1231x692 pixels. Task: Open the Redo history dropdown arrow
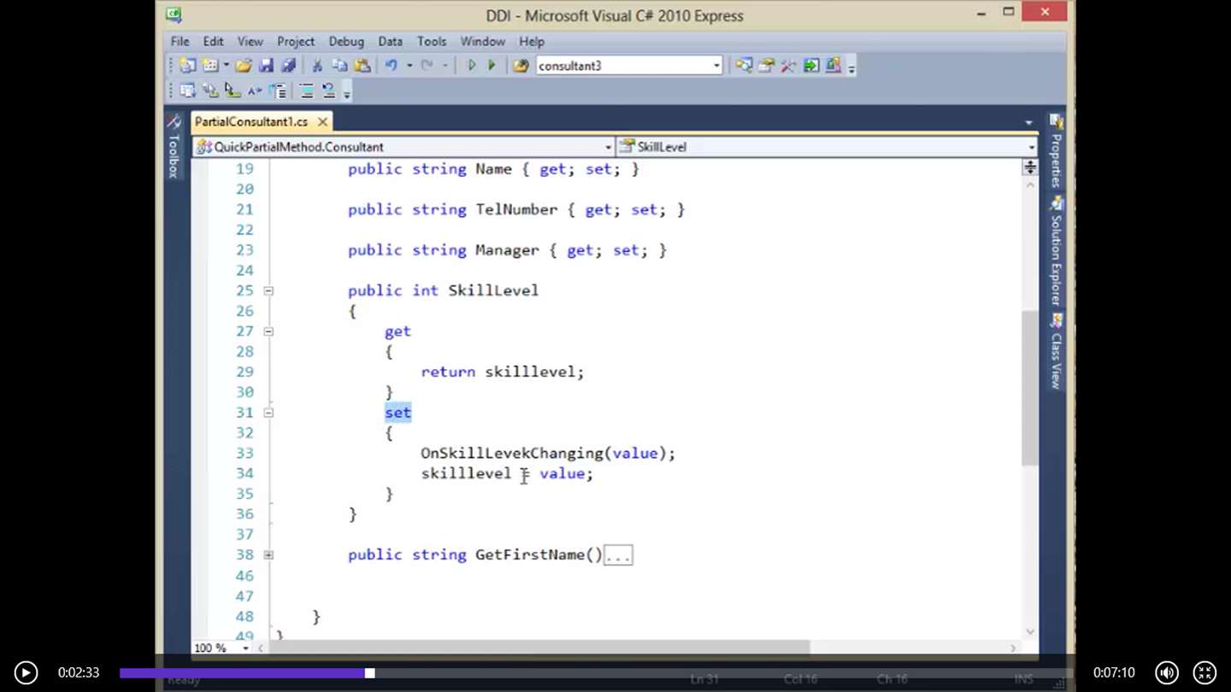445,66
